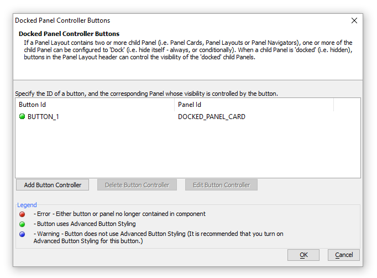Click the blue Warning legend circle
The image size is (377, 278).
[x=22, y=234]
